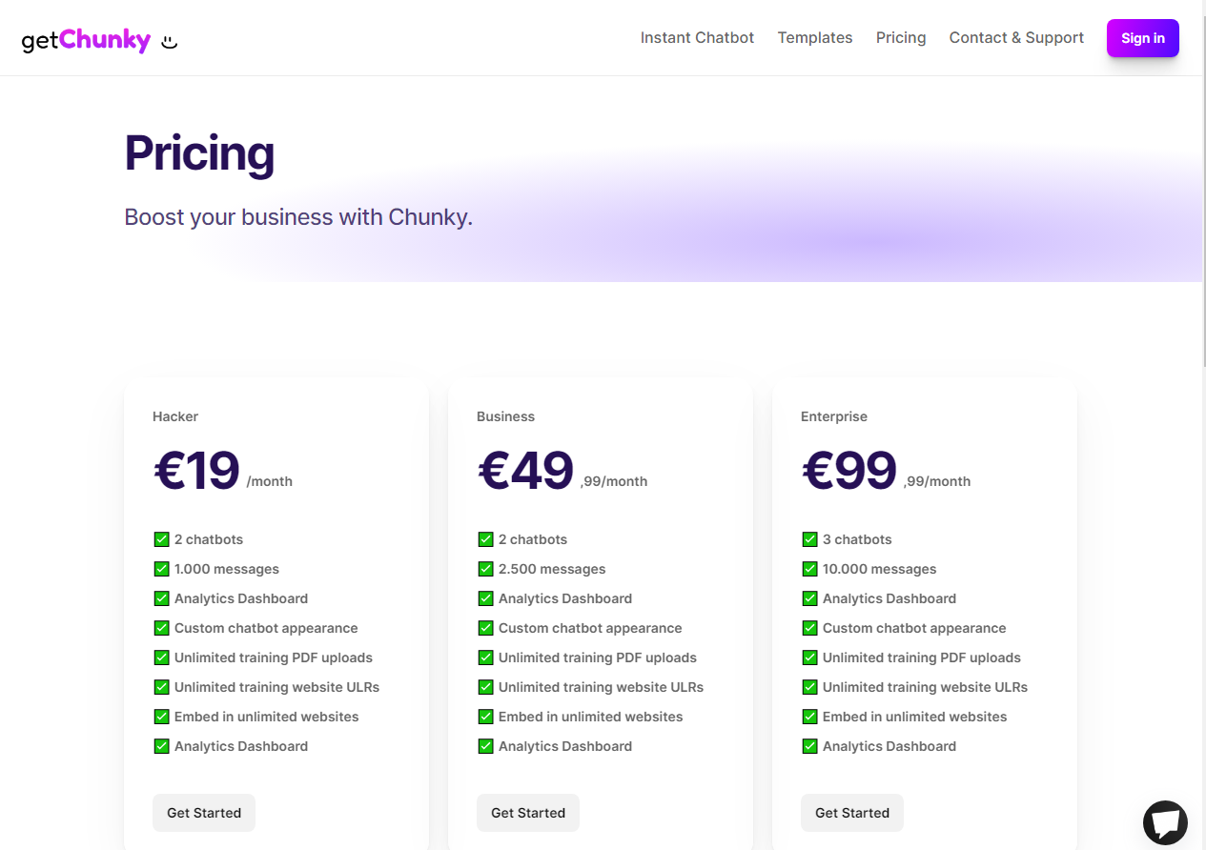The width and height of the screenshot is (1206, 850).
Task: Click the getChunky logo
Action: click(100, 40)
